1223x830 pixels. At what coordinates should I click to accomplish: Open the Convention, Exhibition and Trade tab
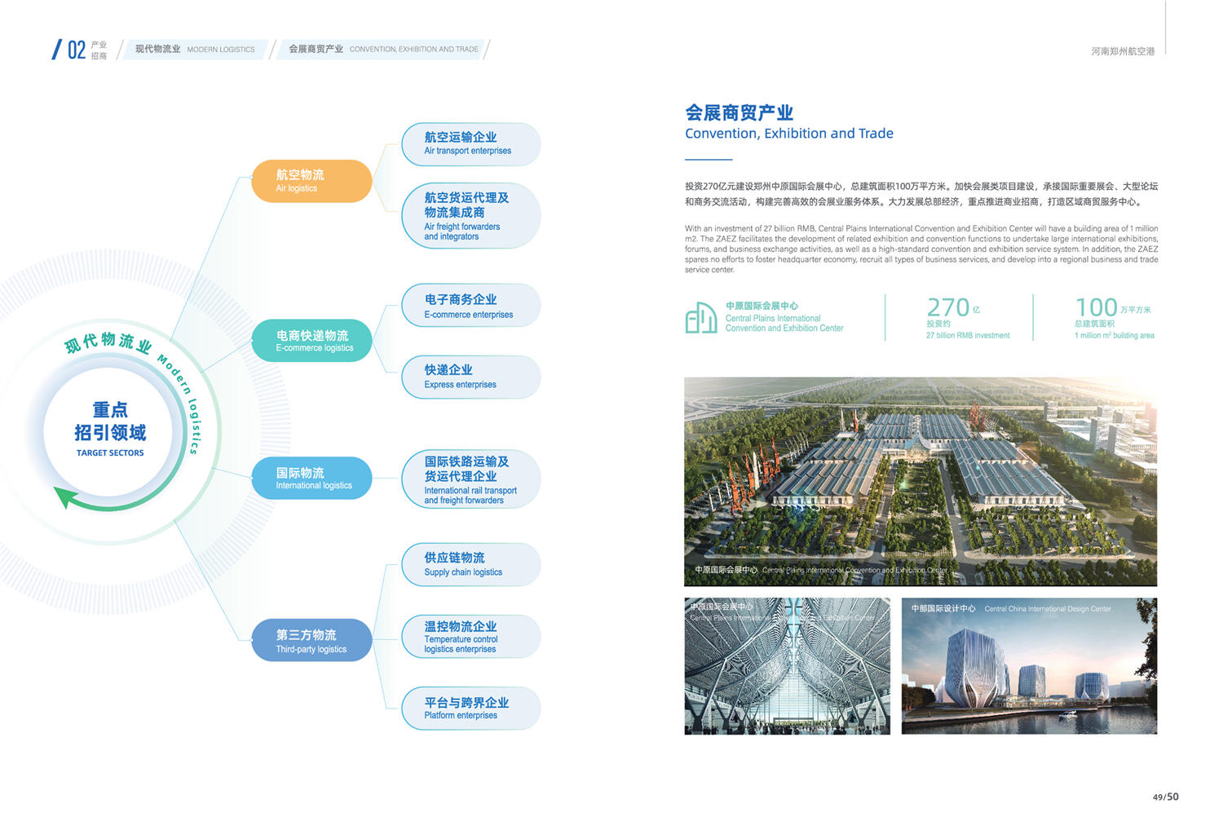382,50
